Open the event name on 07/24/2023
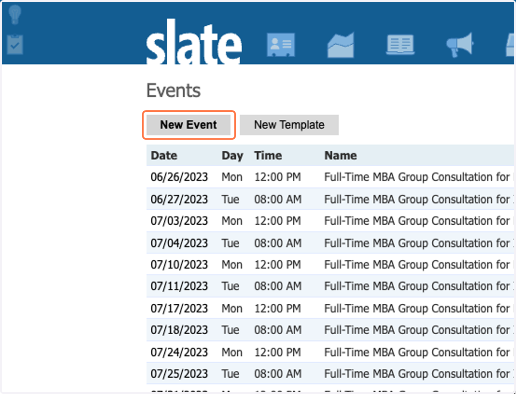This screenshot has height=394, width=516. (x=419, y=352)
